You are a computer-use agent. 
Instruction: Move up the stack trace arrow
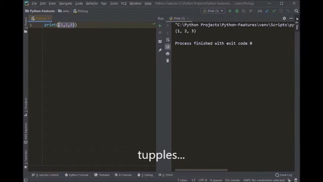[168, 26]
